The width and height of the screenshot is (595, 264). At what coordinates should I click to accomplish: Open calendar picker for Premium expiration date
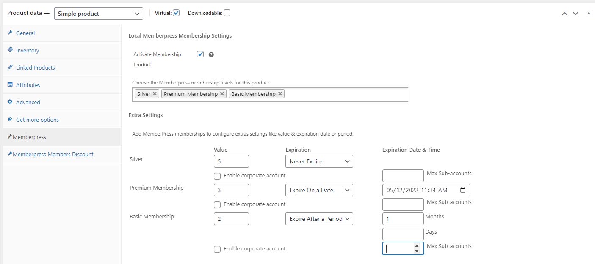coord(462,190)
